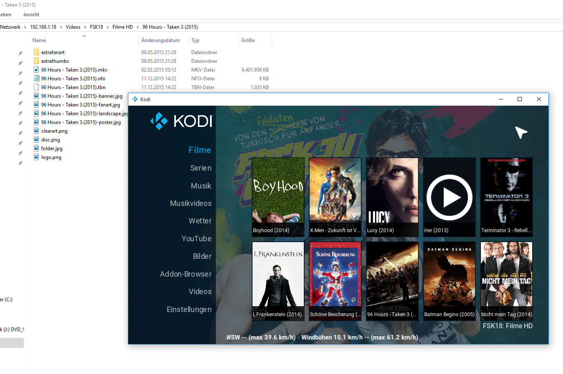
Task: Click the NFO-Datei type cell
Action: point(203,79)
